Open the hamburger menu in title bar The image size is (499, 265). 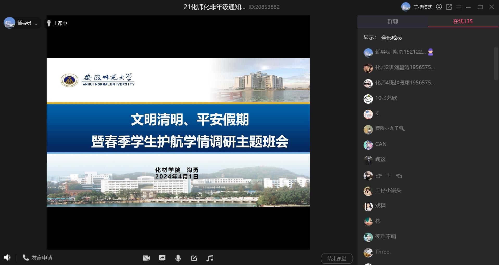click(459, 7)
